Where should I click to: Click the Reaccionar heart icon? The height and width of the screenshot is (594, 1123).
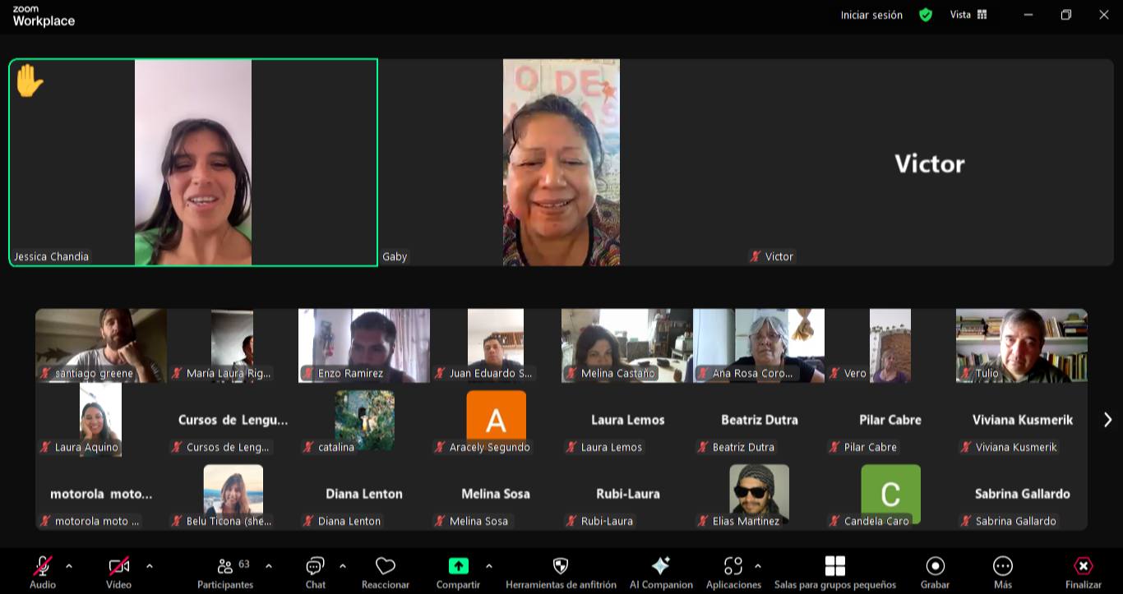pos(385,567)
